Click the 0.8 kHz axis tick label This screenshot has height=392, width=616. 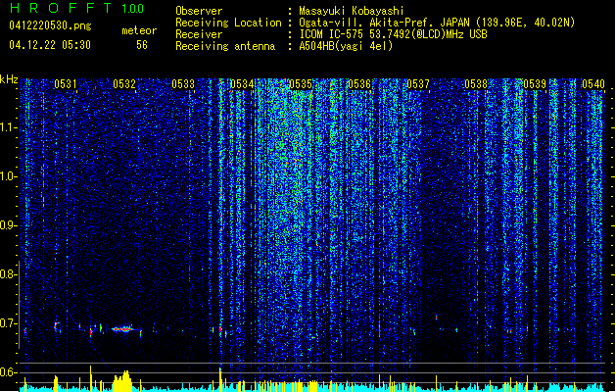(x=7, y=274)
